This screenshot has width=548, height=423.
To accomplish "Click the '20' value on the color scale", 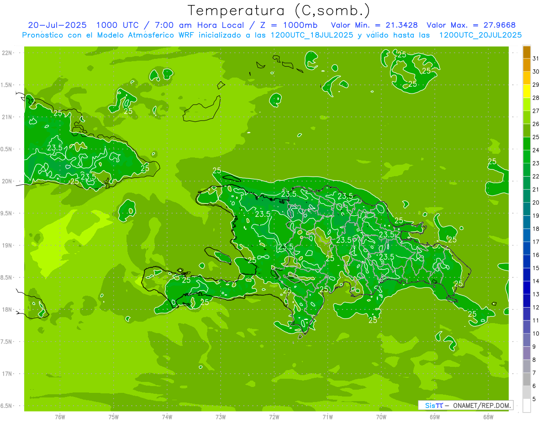I will point(536,203).
